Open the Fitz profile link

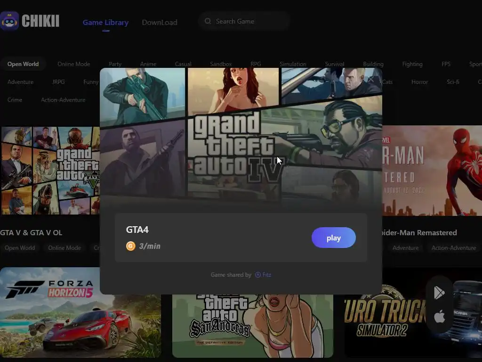(x=267, y=275)
